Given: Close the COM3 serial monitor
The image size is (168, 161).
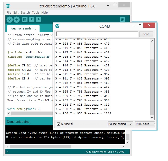Looking at the screenshot, I should [x=149, y=25].
